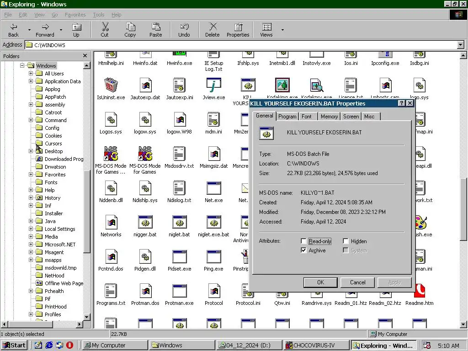Expand the All Users folder node

31,73
